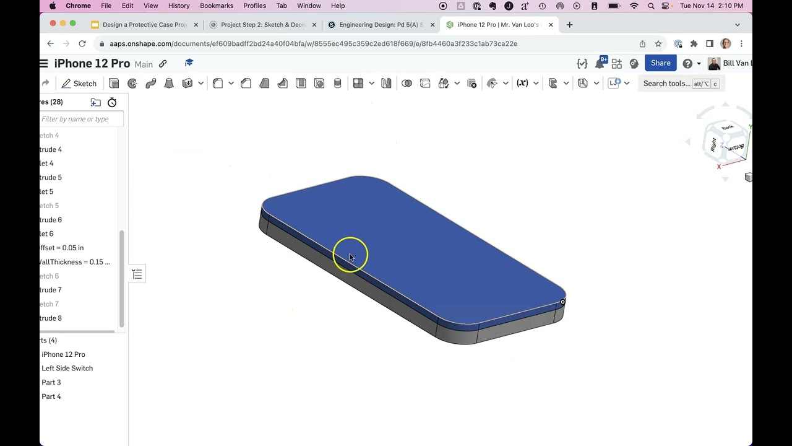Switch to Engineering Design Pd 5(A) tab

[x=381, y=25]
